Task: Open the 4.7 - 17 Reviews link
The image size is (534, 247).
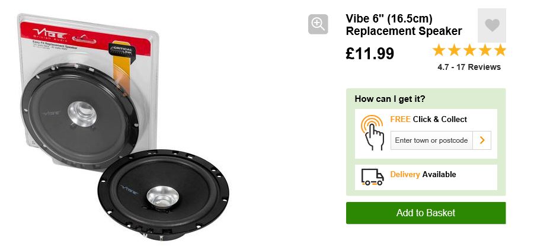Action: (469, 67)
